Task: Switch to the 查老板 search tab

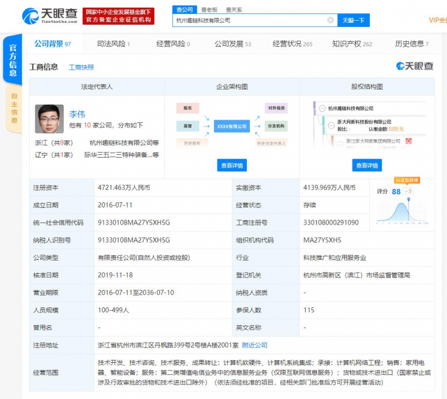Action: pos(209,10)
